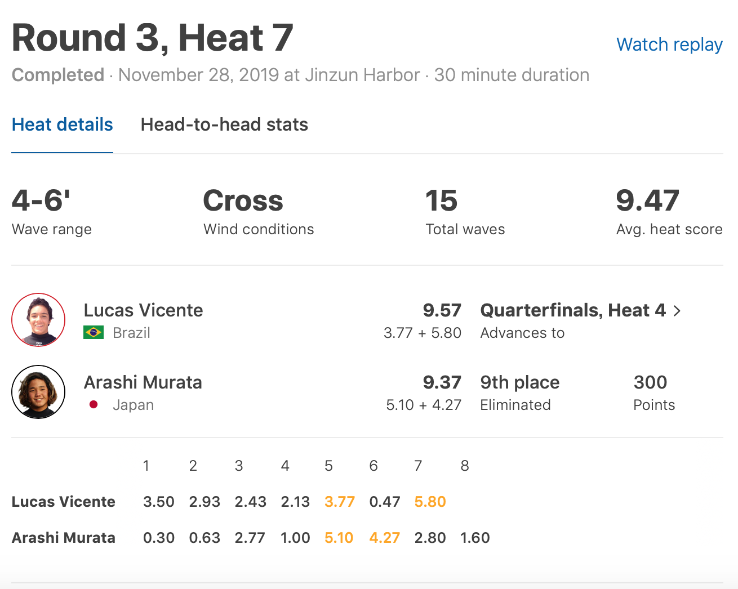Image resolution: width=738 pixels, height=589 pixels.
Task: Click the Arashi Murata athlete name
Action: click(x=143, y=382)
